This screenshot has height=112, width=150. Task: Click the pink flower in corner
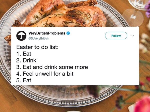pos(142,105)
